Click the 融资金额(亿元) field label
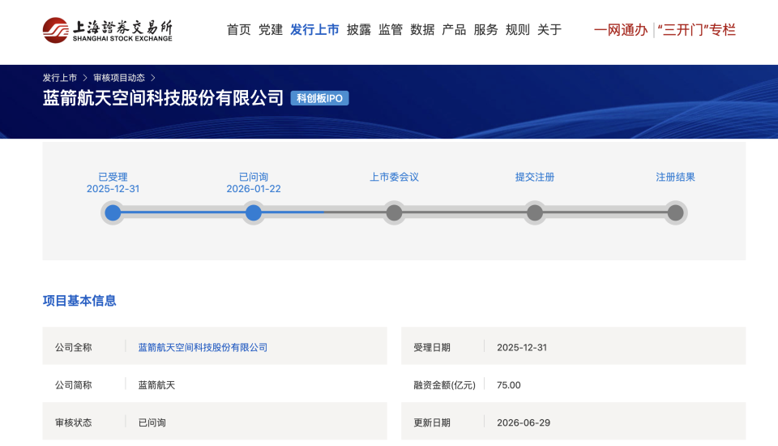The width and height of the screenshot is (778, 446). click(445, 385)
